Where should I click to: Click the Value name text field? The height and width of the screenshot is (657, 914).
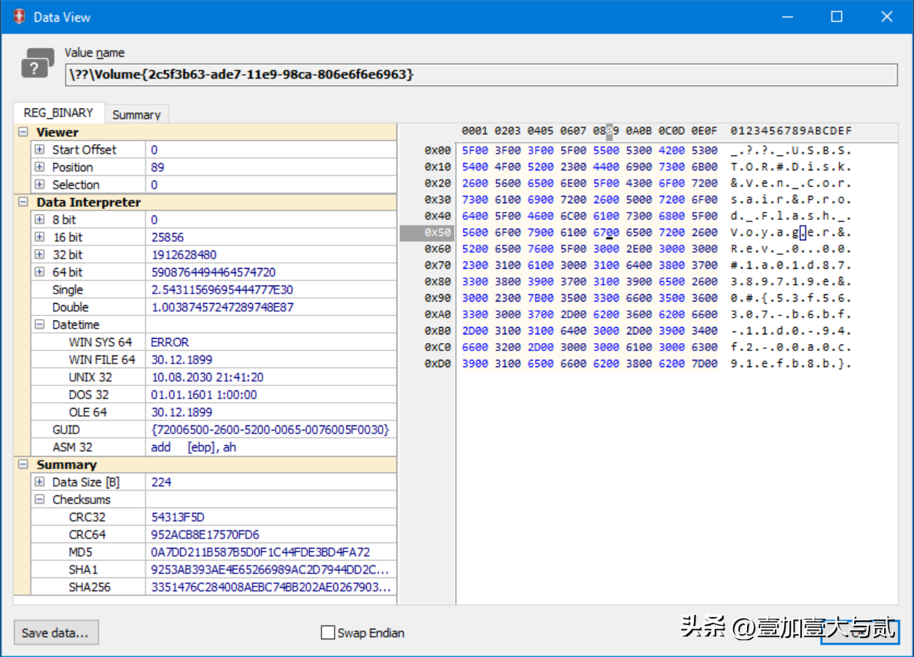(x=481, y=74)
